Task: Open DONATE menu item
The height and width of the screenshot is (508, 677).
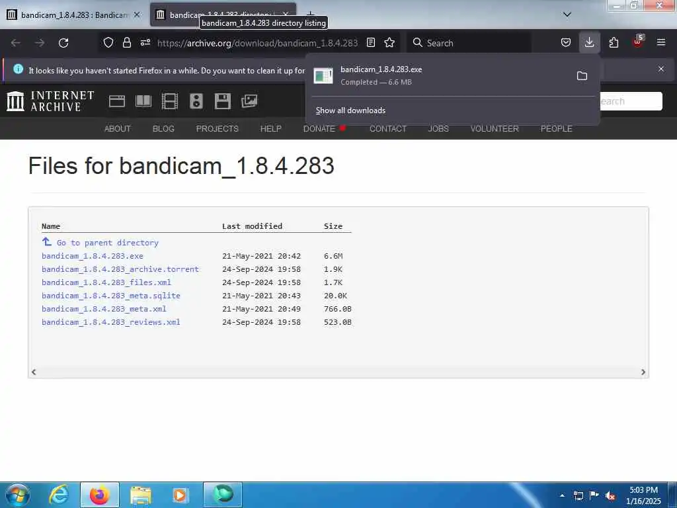Action: tap(319, 129)
